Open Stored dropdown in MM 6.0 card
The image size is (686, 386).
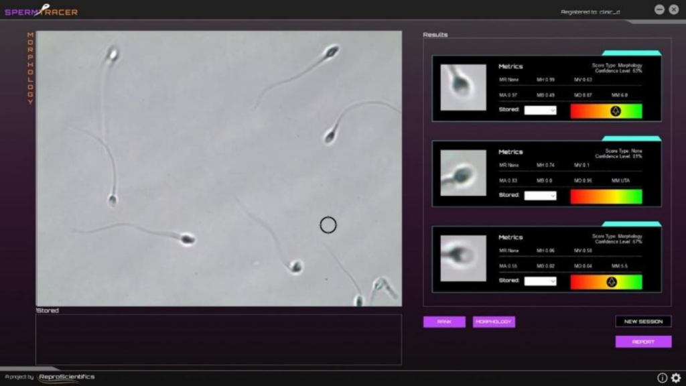(x=541, y=111)
